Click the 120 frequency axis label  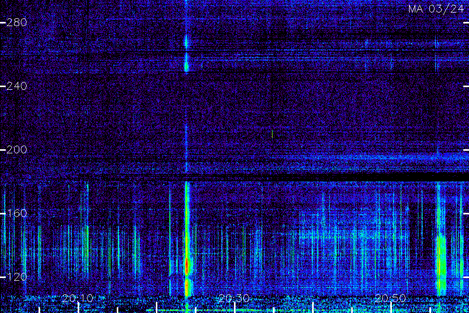(x=17, y=277)
